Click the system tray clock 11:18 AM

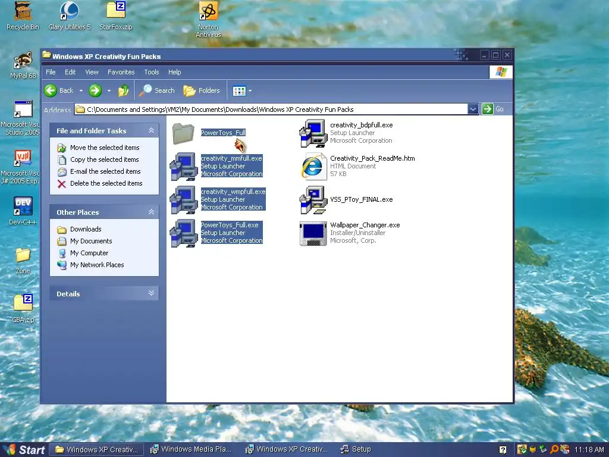click(589, 450)
